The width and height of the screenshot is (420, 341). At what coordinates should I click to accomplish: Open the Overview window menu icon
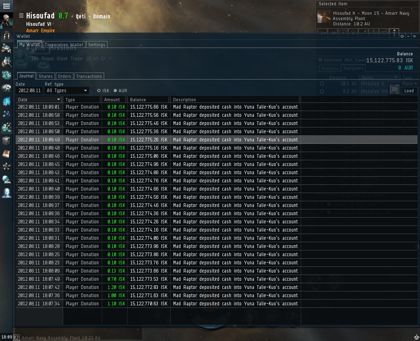[x=320, y=60]
